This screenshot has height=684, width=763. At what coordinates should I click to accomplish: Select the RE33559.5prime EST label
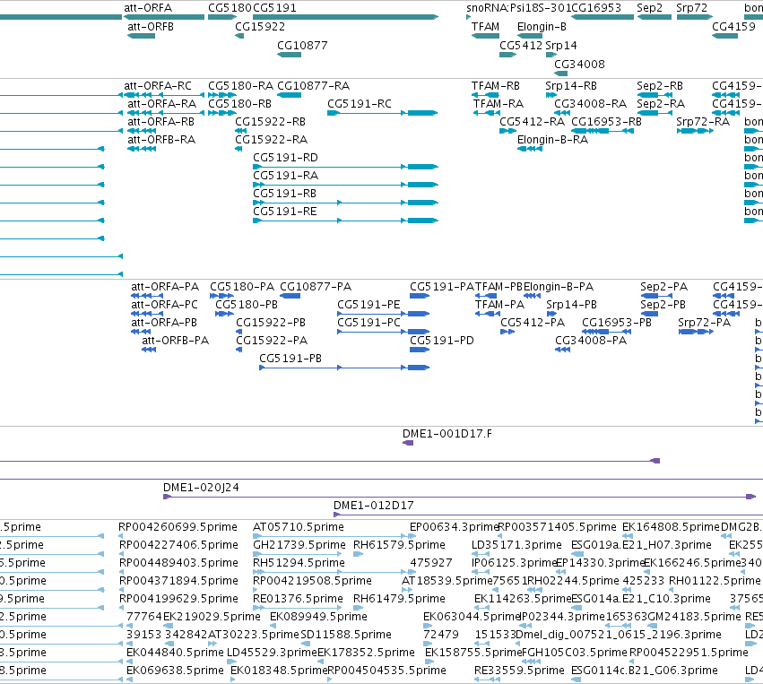[519, 671]
